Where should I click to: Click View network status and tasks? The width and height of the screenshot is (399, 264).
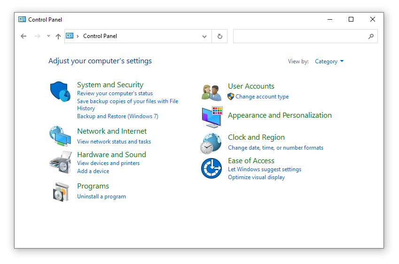pyautogui.click(x=114, y=142)
